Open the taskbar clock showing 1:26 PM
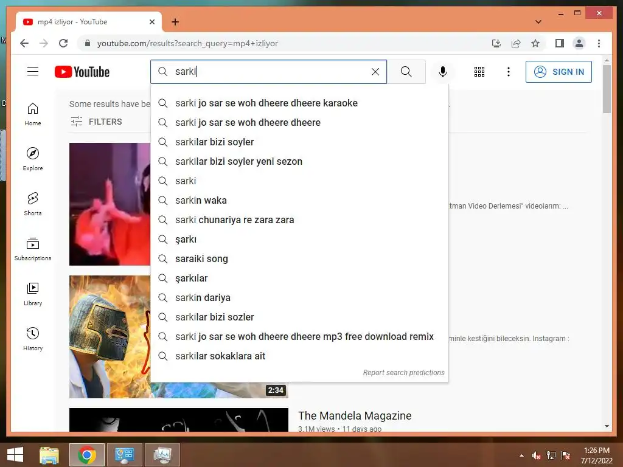This screenshot has width=623, height=467. [x=597, y=455]
